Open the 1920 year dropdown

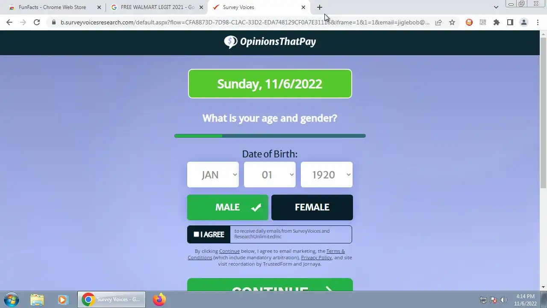[x=326, y=175]
